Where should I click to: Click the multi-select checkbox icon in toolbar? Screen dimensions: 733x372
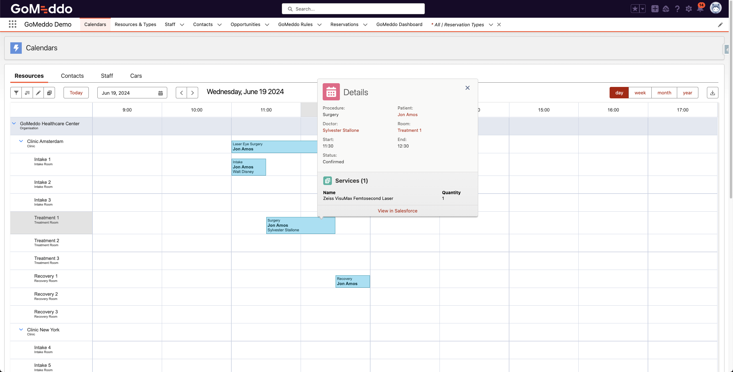49,93
